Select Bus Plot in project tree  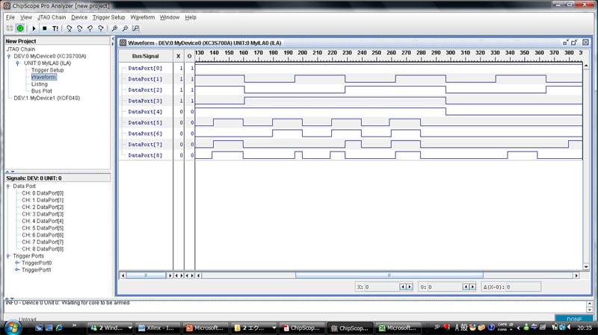click(x=42, y=91)
